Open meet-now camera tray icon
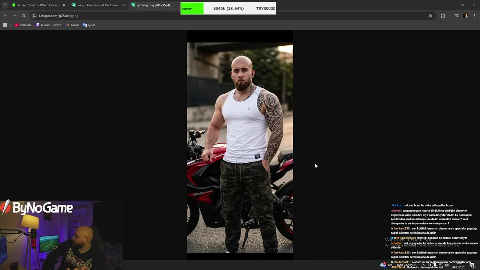Image resolution: width=480 pixels, height=270 pixels. click(x=429, y=265)
